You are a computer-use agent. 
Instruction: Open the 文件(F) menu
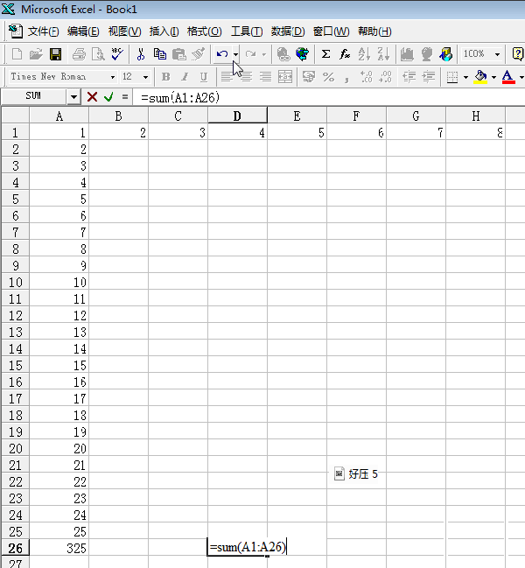[x=43, y=32]
